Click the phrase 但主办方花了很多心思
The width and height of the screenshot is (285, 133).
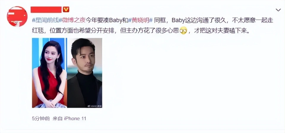coord(150,31)
